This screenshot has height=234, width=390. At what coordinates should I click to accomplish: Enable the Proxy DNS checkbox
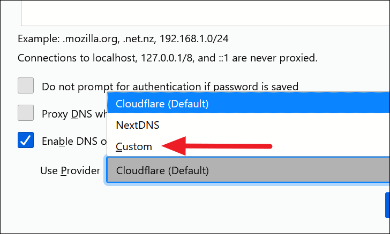[x=26, y=113]
